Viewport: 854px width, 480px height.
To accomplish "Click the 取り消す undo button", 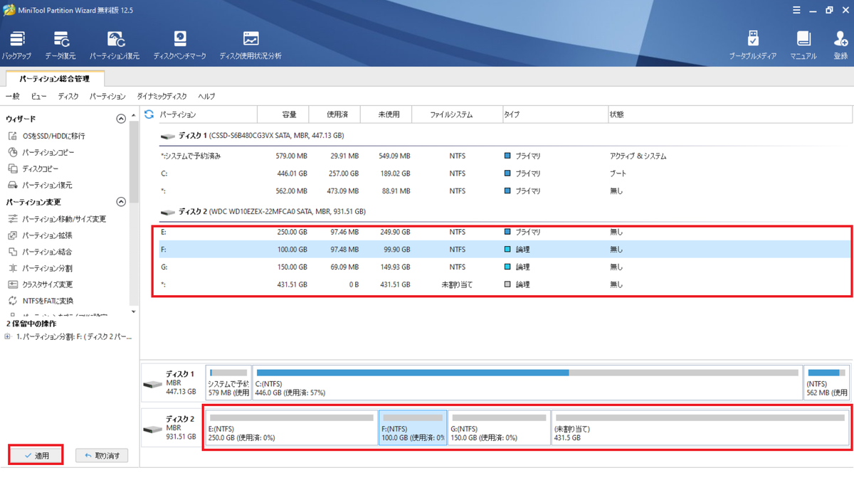I will 102,456.
